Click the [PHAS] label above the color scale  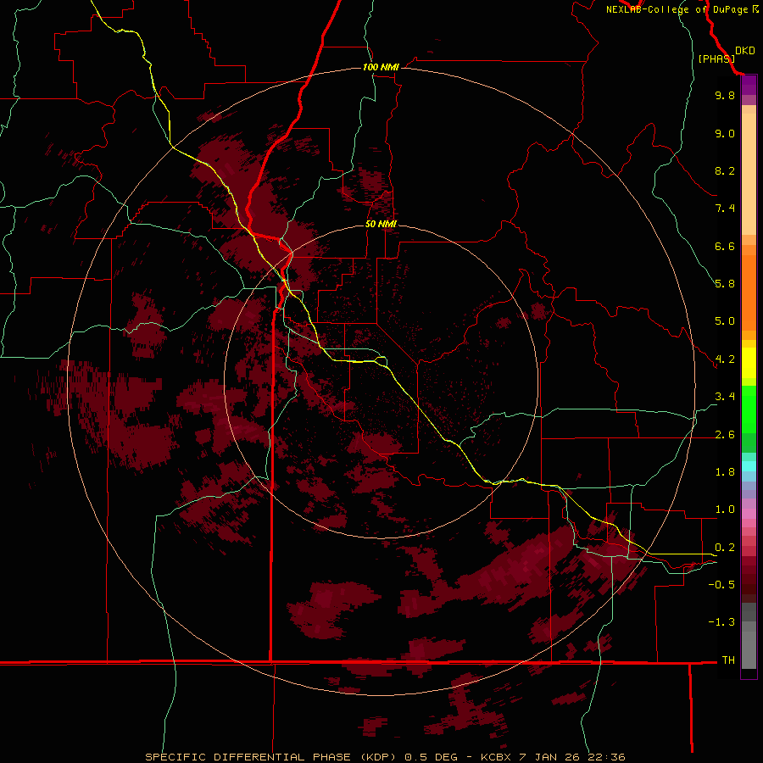[x=716, y=58]
